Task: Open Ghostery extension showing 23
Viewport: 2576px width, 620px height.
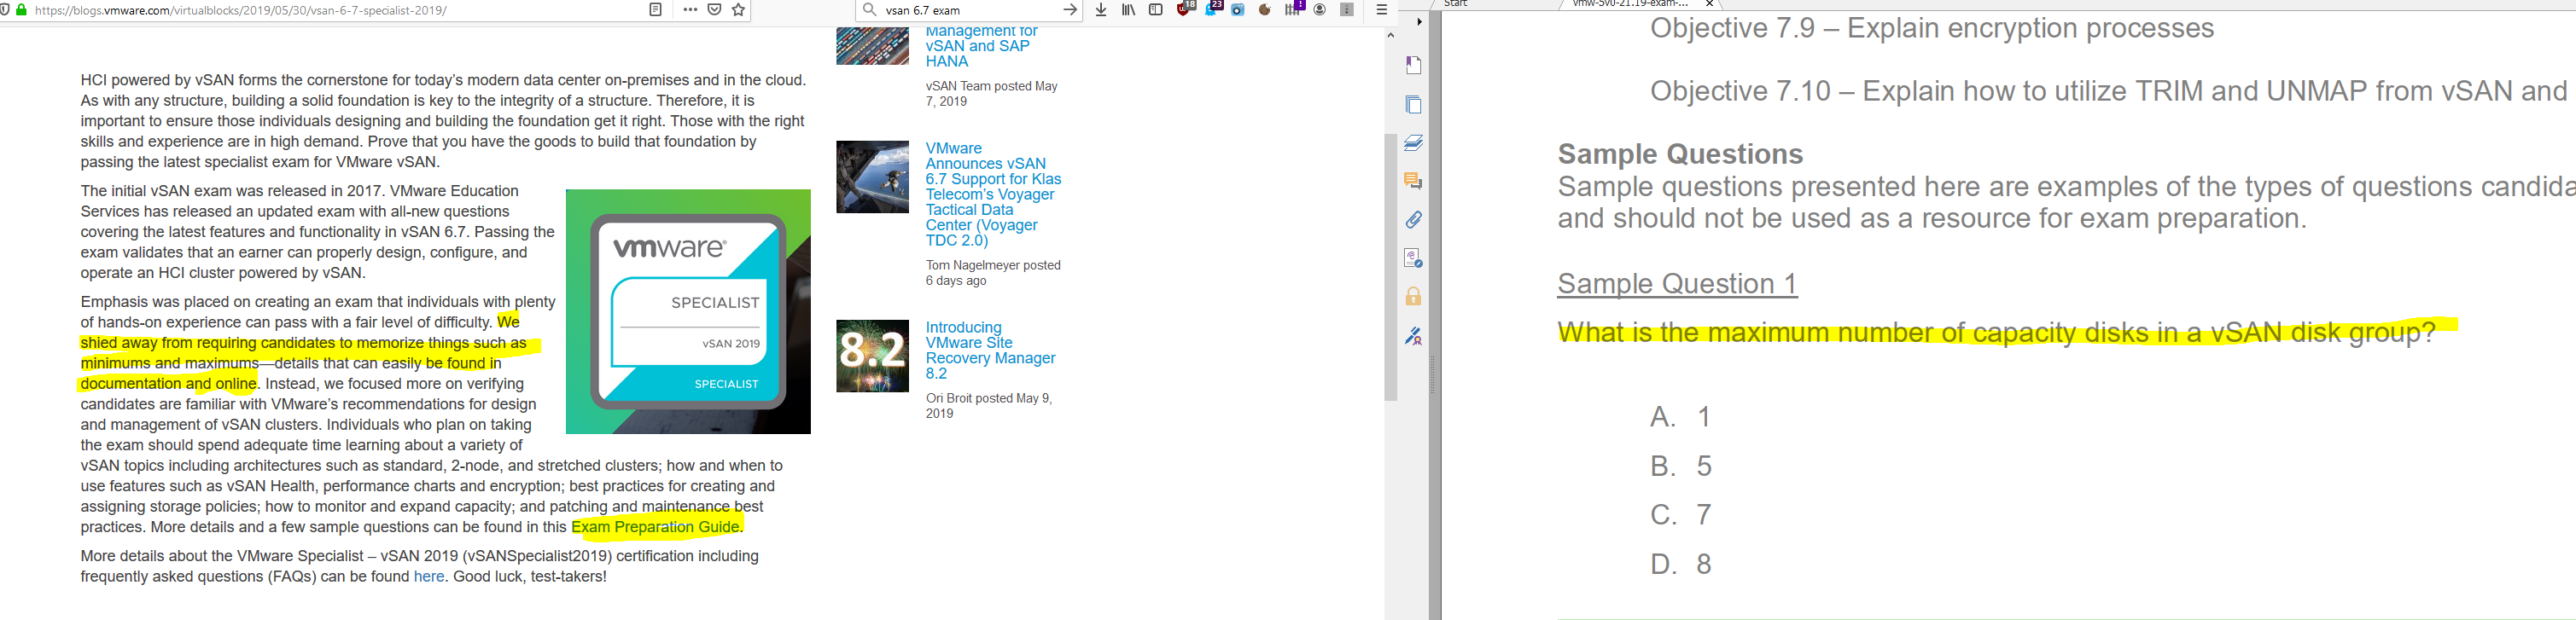Action: (x=1213, y=9)
